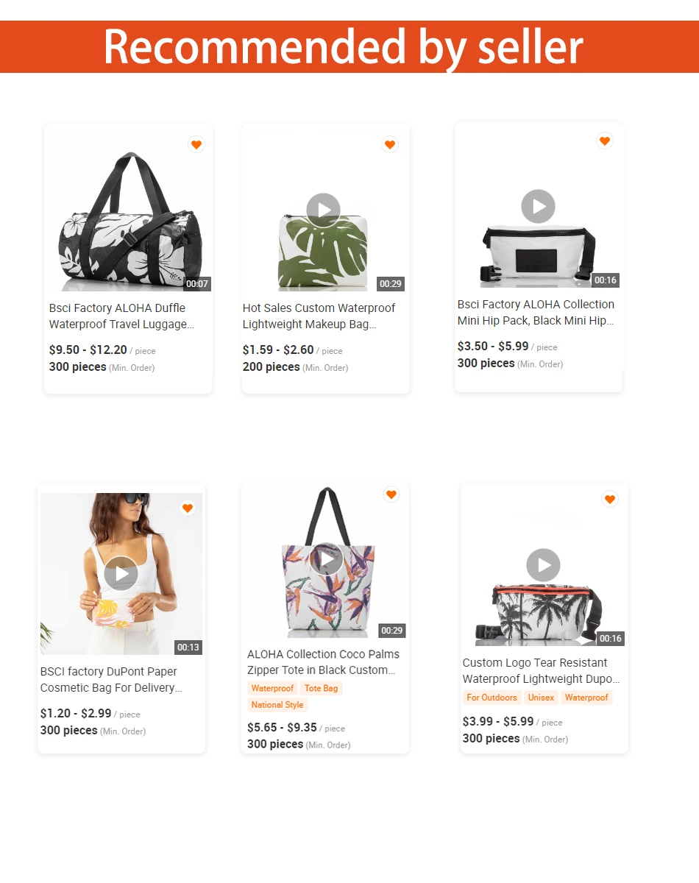This screenshot has width=699, height=883.
Task: Open Bsci Factory ALOHA Collection Mini Hip Pack
Action: point(536,313)
